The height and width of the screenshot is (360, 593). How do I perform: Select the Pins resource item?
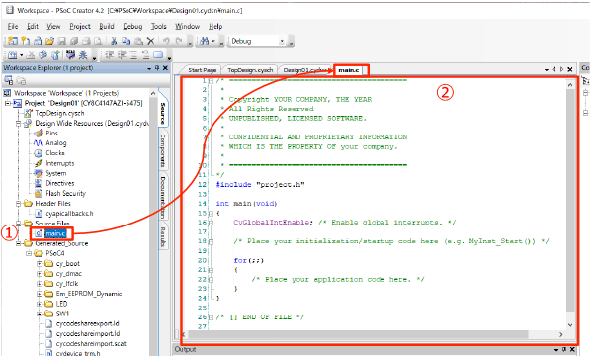click(51, 133)
